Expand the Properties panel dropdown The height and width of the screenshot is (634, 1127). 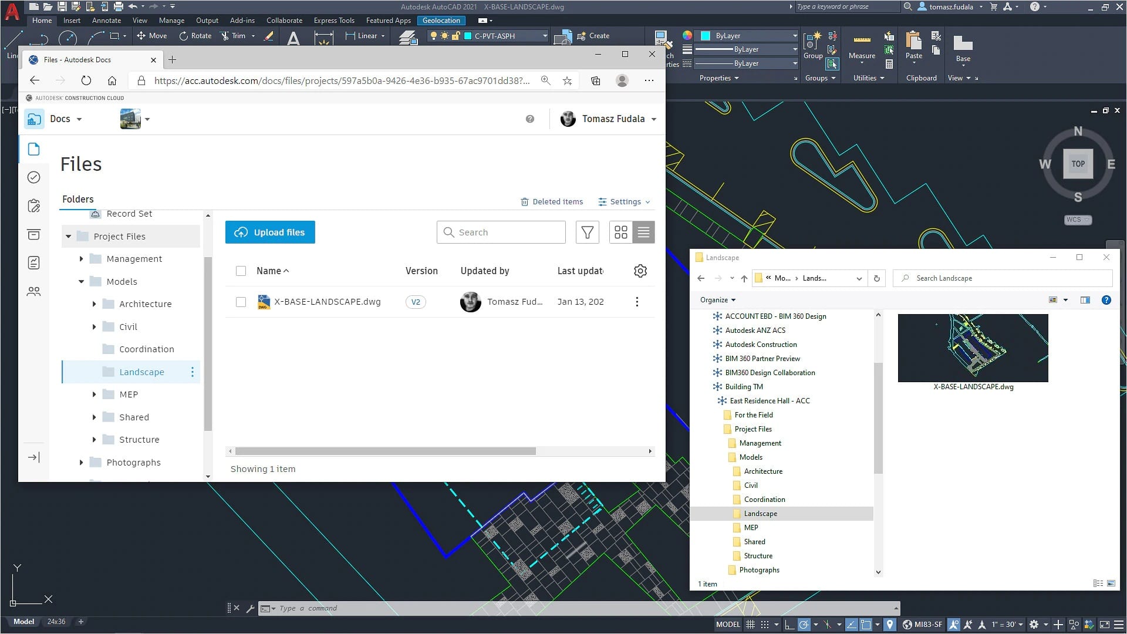719,78
